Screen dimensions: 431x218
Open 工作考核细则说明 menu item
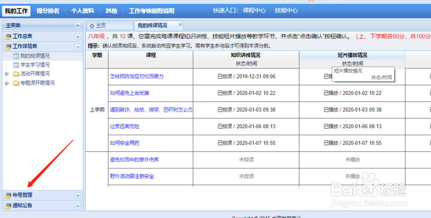pyautogui.click(x=152, y=11)
